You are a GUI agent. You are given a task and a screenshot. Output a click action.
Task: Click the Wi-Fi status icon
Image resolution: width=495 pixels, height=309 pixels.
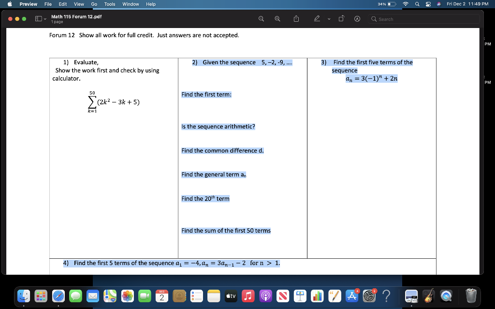[406, 4]
